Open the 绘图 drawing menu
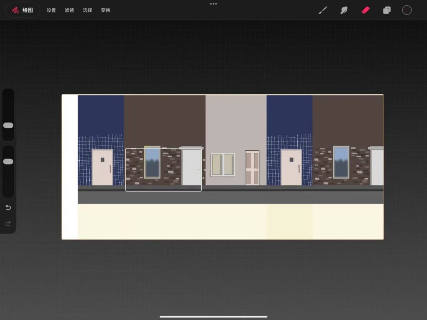Viewport: 427px width, 320px height. tap(23, 10)
